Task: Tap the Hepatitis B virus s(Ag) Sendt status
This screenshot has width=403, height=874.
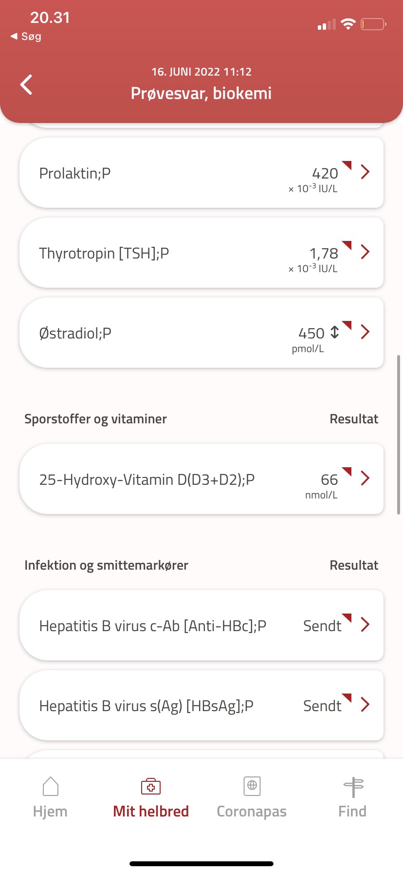Action: 322,706
